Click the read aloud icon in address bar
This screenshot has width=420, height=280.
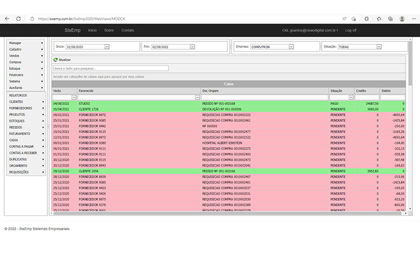pos(345,19)
